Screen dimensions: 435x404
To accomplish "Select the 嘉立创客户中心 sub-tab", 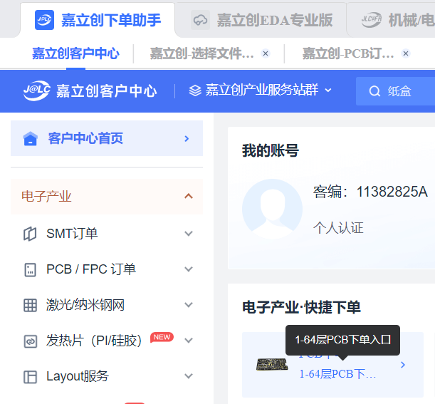I will (75, 53).
